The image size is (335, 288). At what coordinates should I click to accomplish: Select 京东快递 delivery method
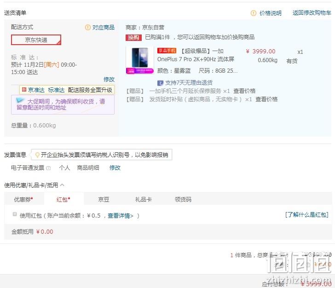click(x=36, y=40)
